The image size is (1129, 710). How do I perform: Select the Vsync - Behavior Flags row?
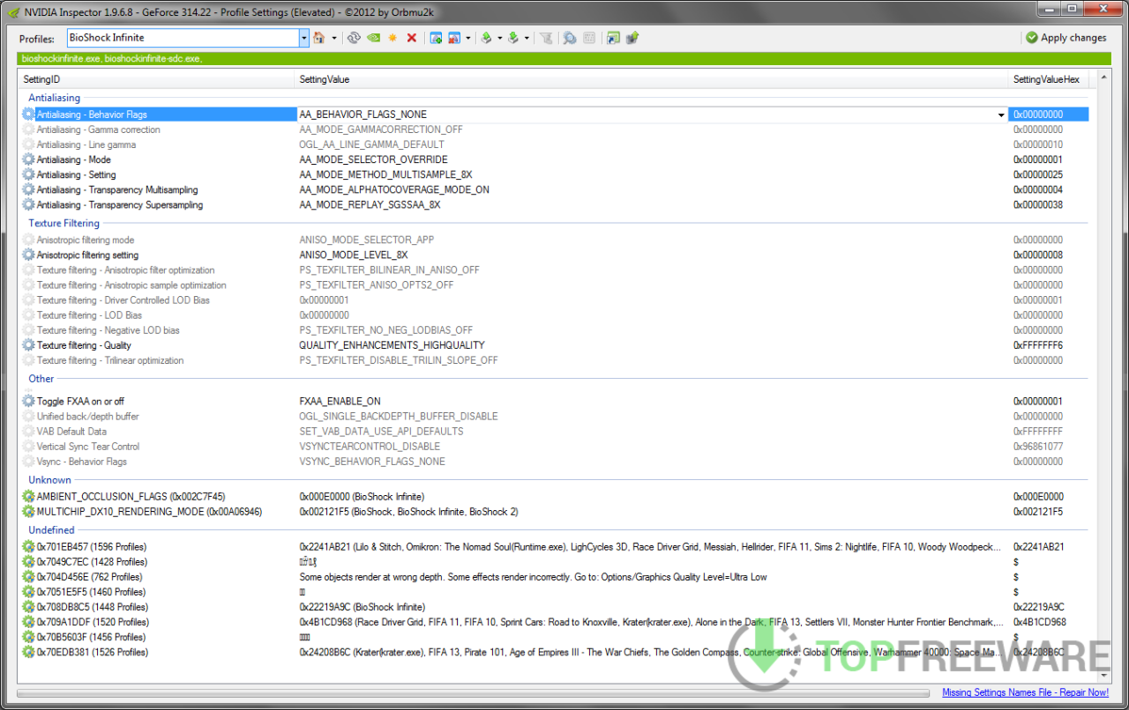click(x=554, y=462)
